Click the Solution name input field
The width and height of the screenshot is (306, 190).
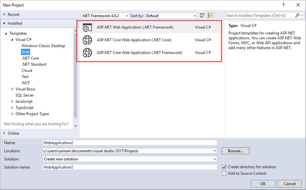click(130, 167)
